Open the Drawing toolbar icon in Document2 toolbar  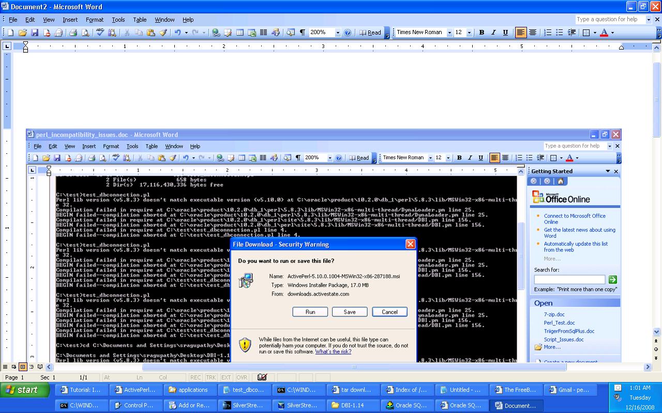click(276, 33)
